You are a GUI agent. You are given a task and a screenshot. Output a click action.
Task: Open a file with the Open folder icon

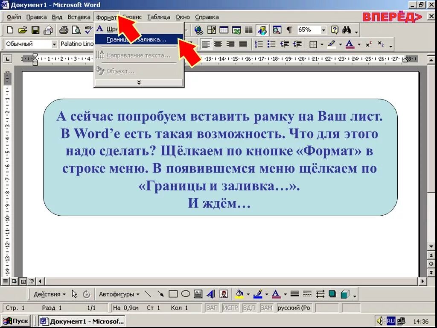tap(23, 30)
